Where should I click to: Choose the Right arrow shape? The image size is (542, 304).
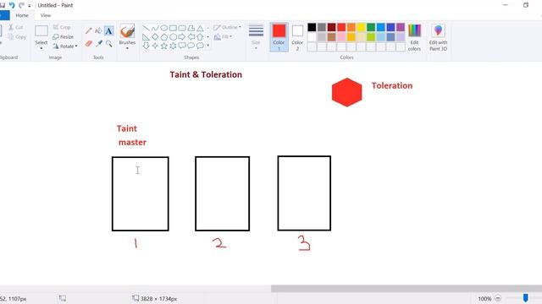[182, 37]
